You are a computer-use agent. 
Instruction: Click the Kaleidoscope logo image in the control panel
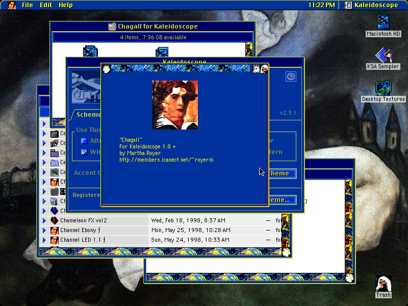[86, 87]
